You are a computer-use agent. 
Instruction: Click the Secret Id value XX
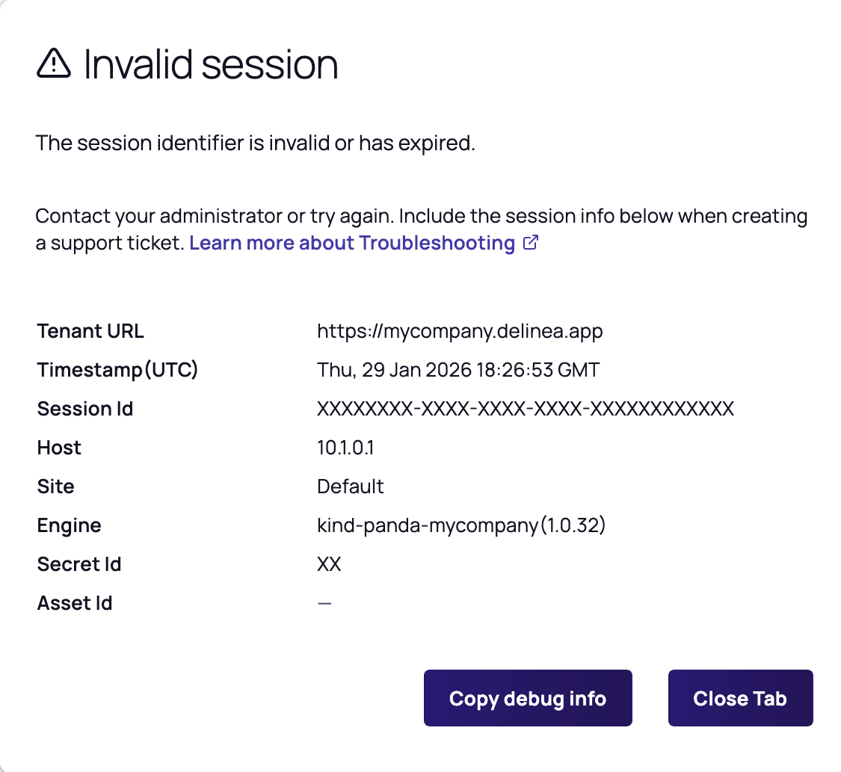click(x=329, y=564)
